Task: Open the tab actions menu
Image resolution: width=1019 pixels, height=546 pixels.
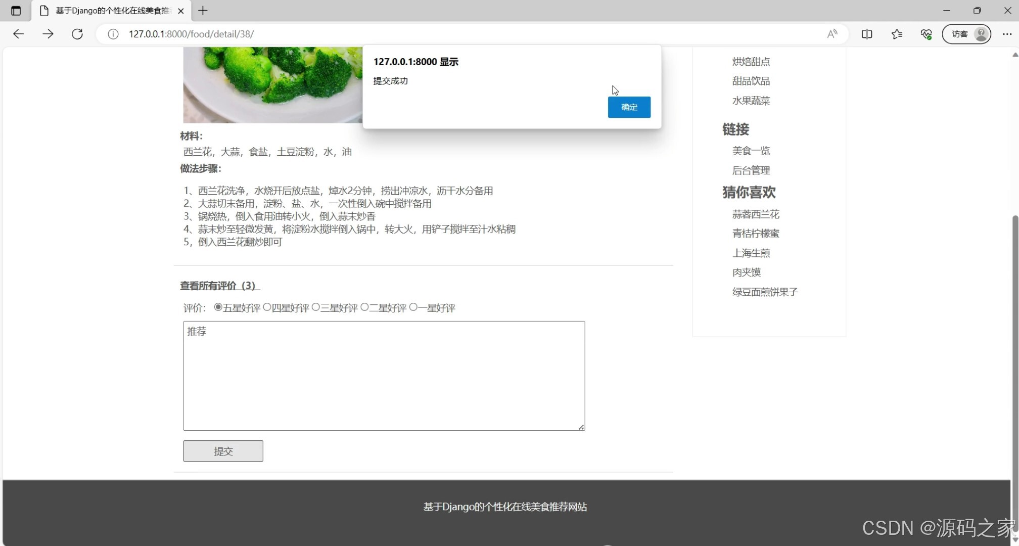Action: [x=16, y=10]
